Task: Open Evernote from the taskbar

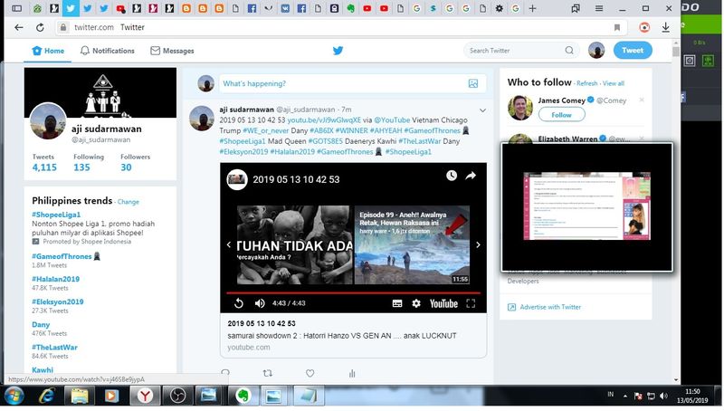Action: pyautogui.click(x=243, y=396)
